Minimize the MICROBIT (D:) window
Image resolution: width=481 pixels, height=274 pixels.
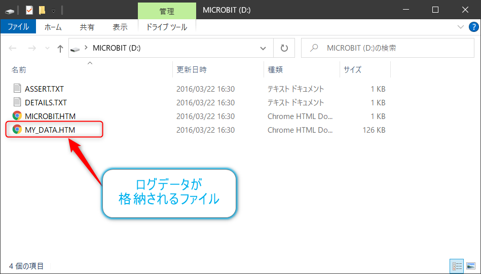pyautogui.click(x=406, y=10)
